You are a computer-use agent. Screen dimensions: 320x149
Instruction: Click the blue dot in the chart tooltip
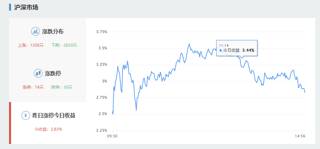[x=221, y=50]
